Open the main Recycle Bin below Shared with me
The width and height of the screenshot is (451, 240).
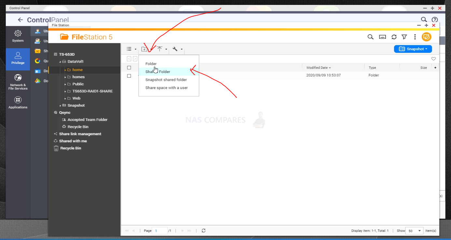coord(71,148)
